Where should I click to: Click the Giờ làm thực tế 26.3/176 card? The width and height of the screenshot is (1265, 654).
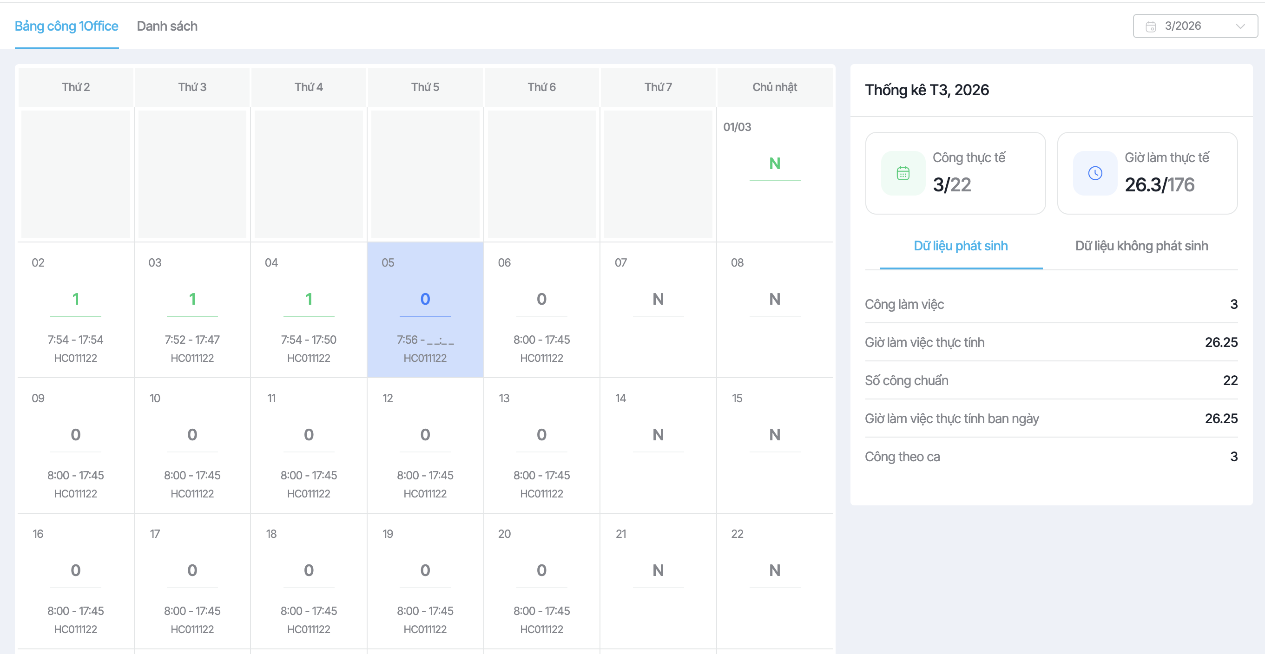tap(1147, 173)
